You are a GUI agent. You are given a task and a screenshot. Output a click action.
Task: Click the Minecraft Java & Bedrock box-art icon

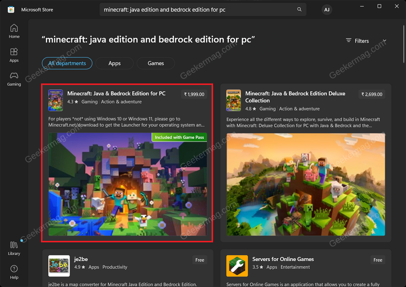(55, 100)
